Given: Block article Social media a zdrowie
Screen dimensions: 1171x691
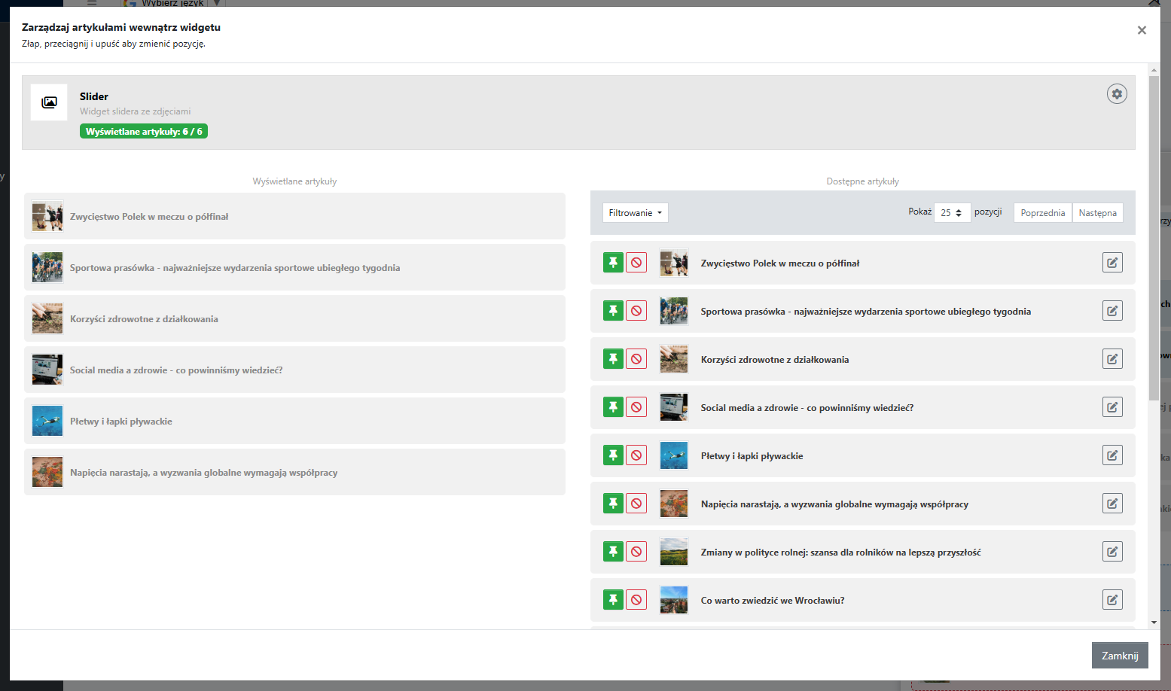Looking at the screenshot, I should tap(636, 407).
